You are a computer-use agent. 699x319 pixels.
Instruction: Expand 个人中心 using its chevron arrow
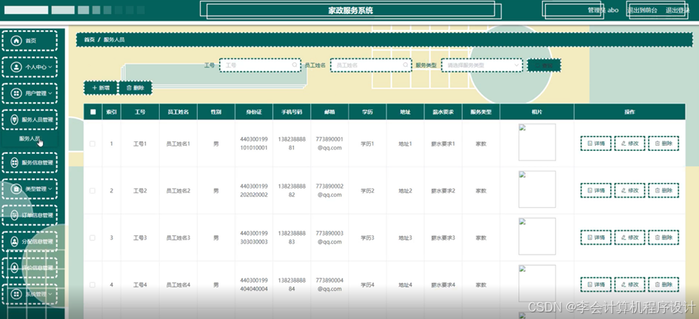pyautogui.click(x=50, y=67)
